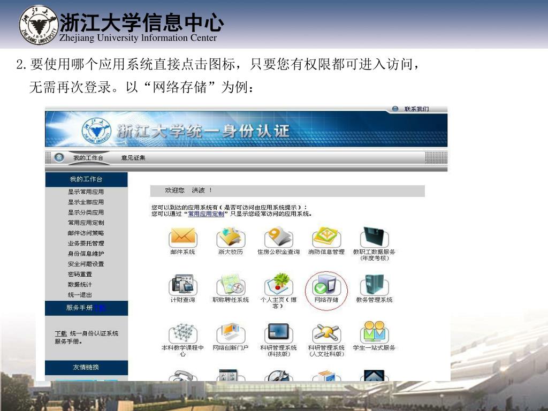Open the 计财查询 icon
This screenshot has width=548, height=411.
(x=183, y=285)
